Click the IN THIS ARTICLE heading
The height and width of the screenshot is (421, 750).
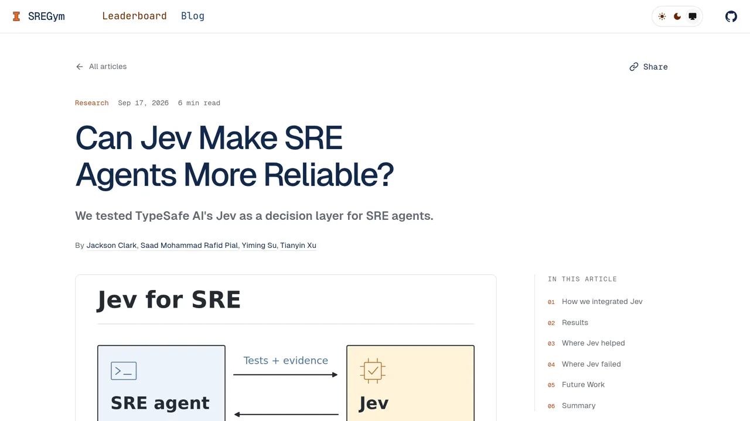pos(582,279)
